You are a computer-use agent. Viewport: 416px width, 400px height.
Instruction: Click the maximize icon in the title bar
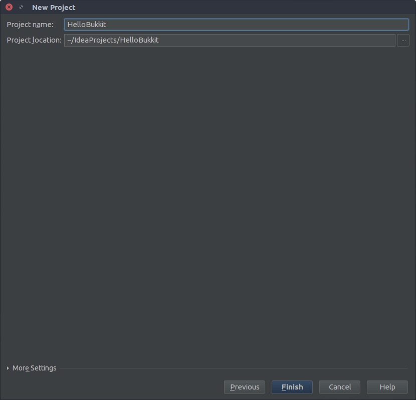click(x=21, y=8)
